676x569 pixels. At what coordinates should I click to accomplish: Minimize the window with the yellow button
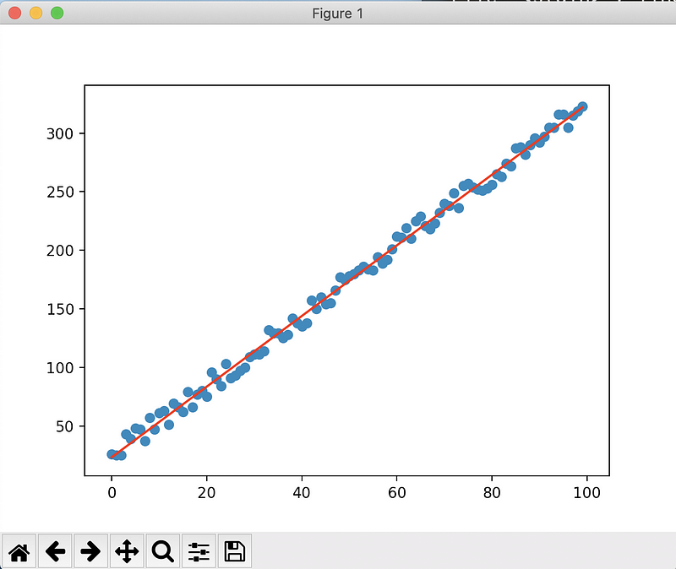(x=35, y=13)
